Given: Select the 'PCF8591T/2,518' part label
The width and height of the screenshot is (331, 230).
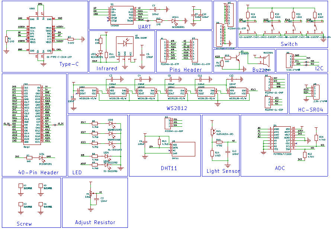Looking at the screenshot, I should 282,154.
